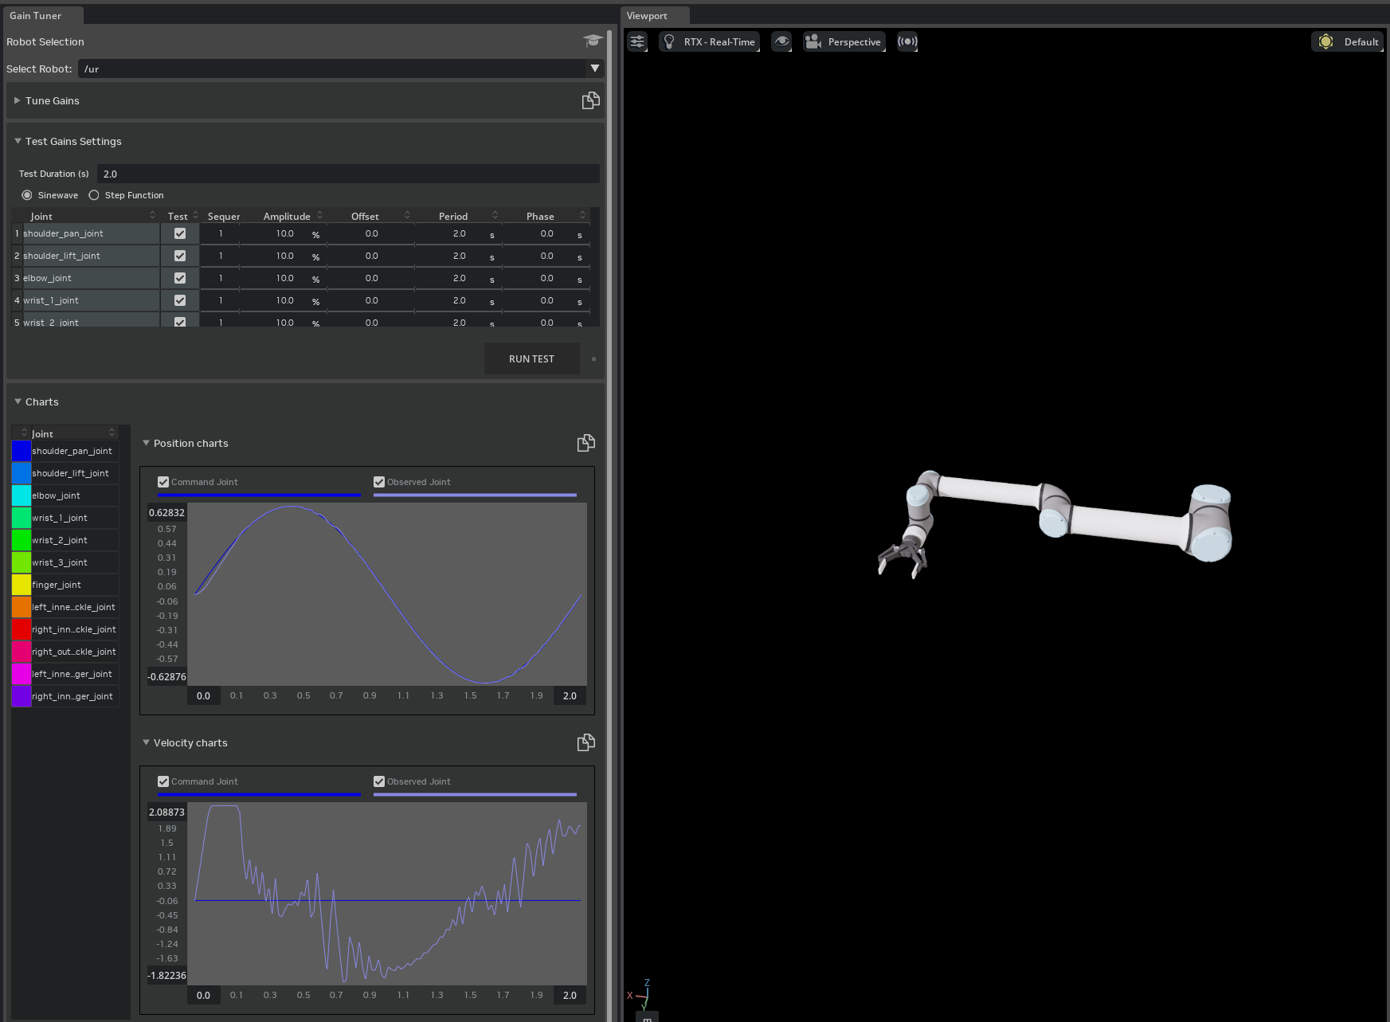Select the Viewport tab
This screenshot has height=1022, width=1390.
[x=647, y=16]
